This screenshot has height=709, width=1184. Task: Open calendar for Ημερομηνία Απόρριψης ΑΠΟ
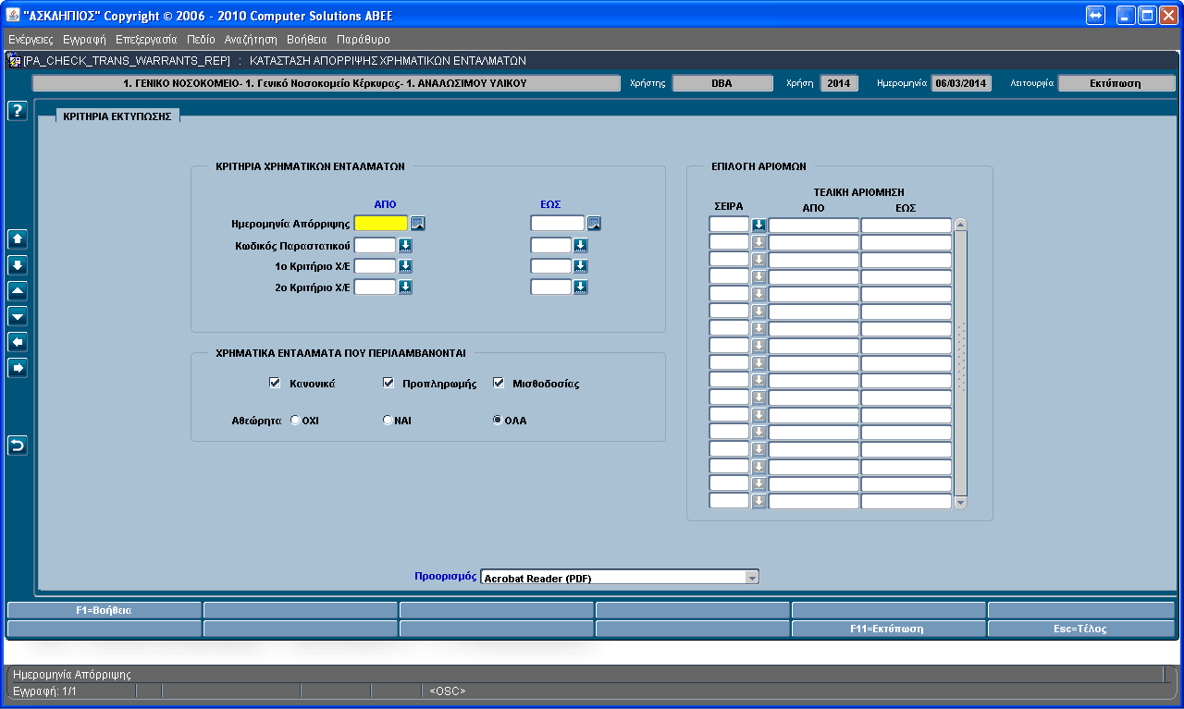418,223
